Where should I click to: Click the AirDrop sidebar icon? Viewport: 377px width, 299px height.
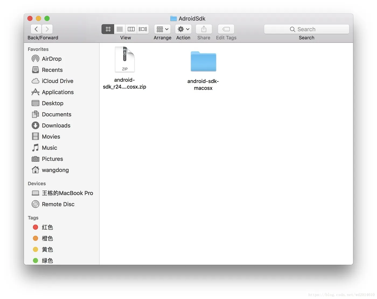(35, 59)
